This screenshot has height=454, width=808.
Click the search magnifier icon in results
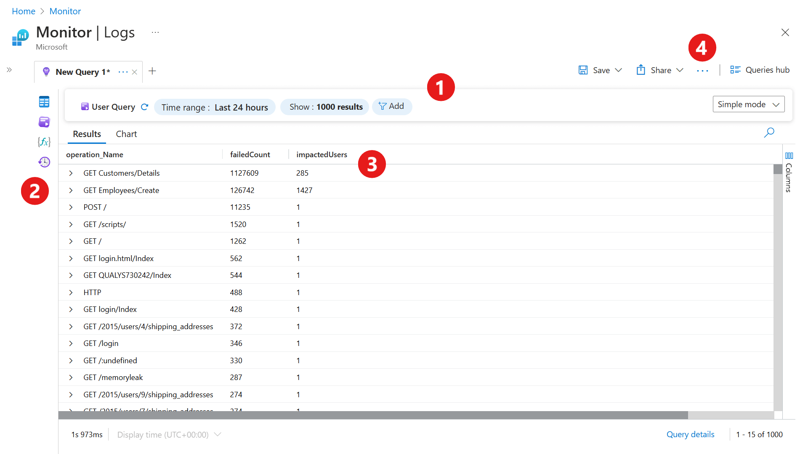[x=769, y=133]
